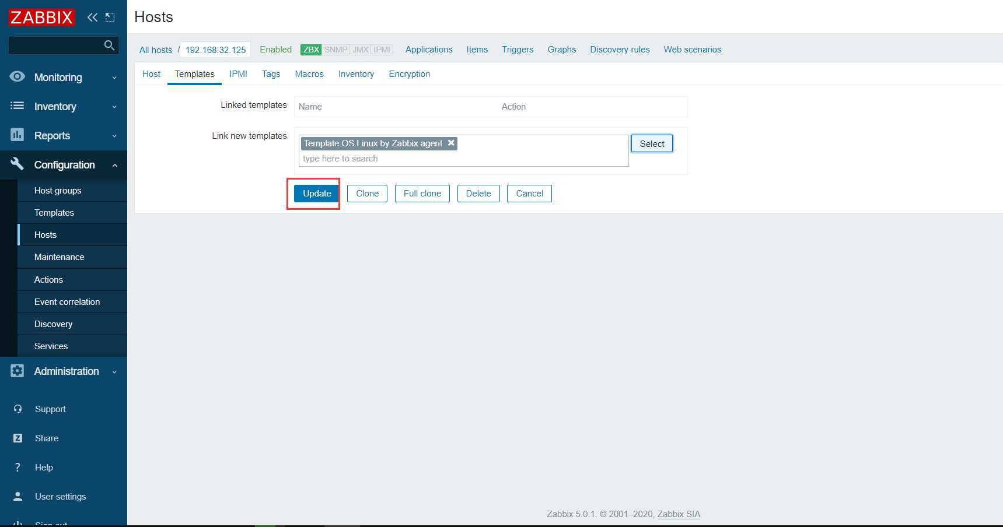1003x527 pixels.
Task: Click the Reports bar chart icon
Action: pyautogui.click(x=18, y=135)
